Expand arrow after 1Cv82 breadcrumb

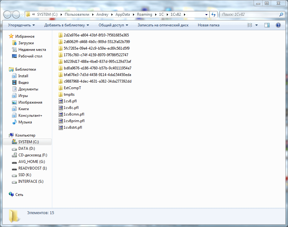coord(185,14)
